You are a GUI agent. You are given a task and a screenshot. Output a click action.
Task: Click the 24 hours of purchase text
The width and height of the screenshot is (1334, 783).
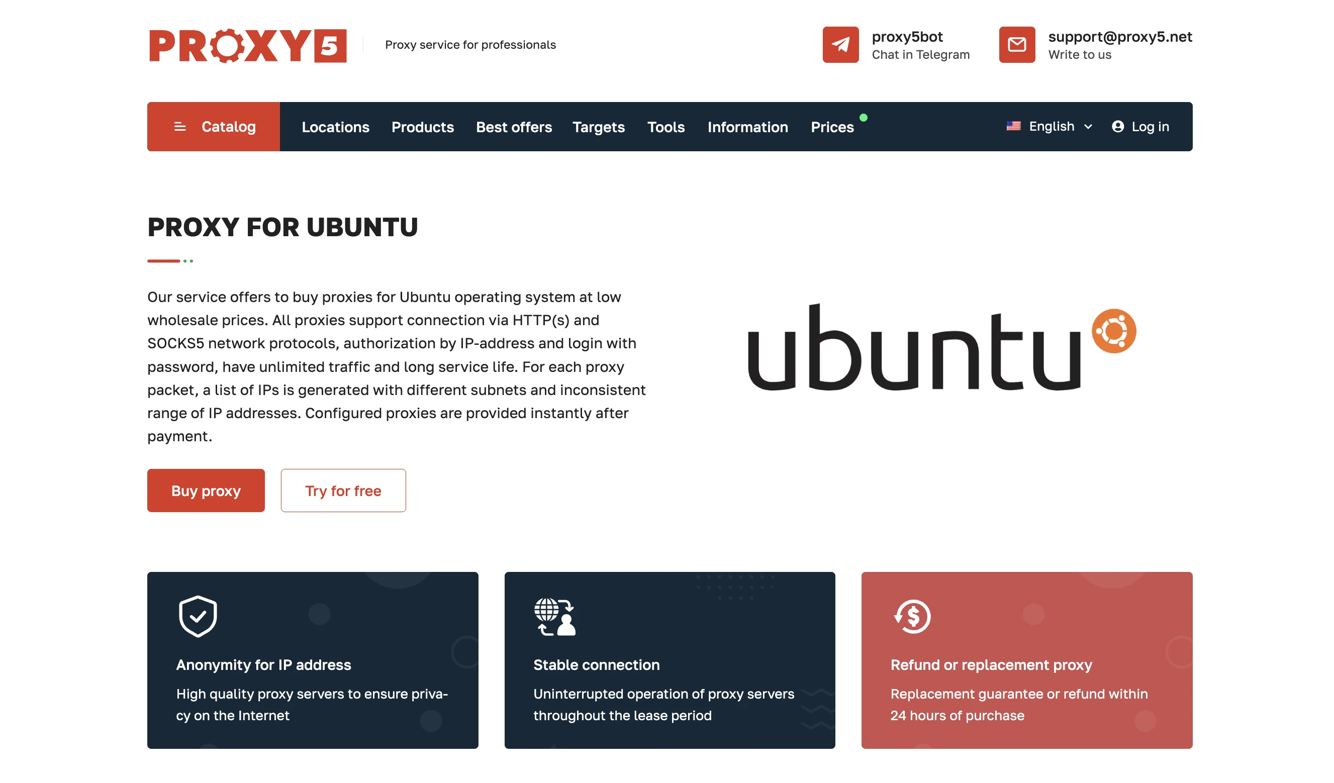[x=957, y=716]
